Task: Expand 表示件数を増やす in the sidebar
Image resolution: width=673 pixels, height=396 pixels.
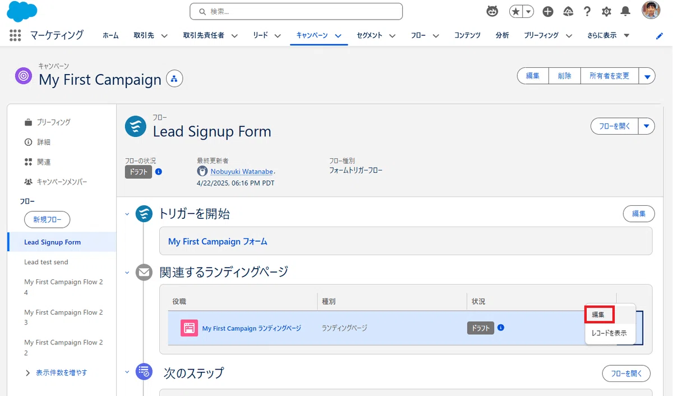Action: pyautogui.click(x=56, y=372)
